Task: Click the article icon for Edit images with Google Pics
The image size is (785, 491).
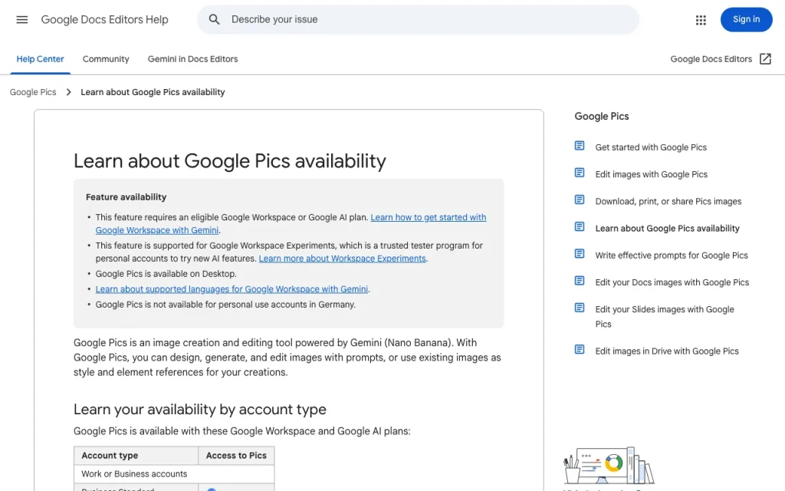Action: tap(580, 173)
